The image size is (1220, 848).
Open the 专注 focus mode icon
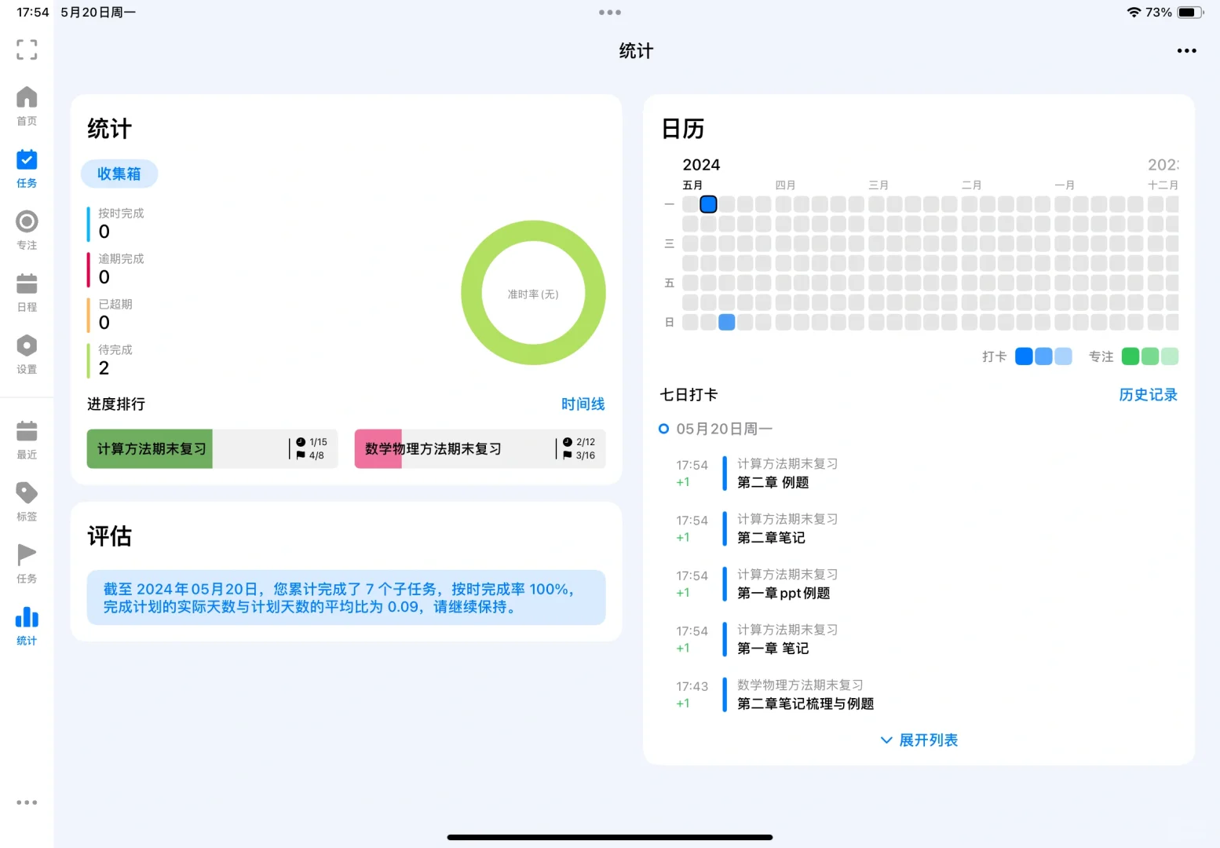26,228
